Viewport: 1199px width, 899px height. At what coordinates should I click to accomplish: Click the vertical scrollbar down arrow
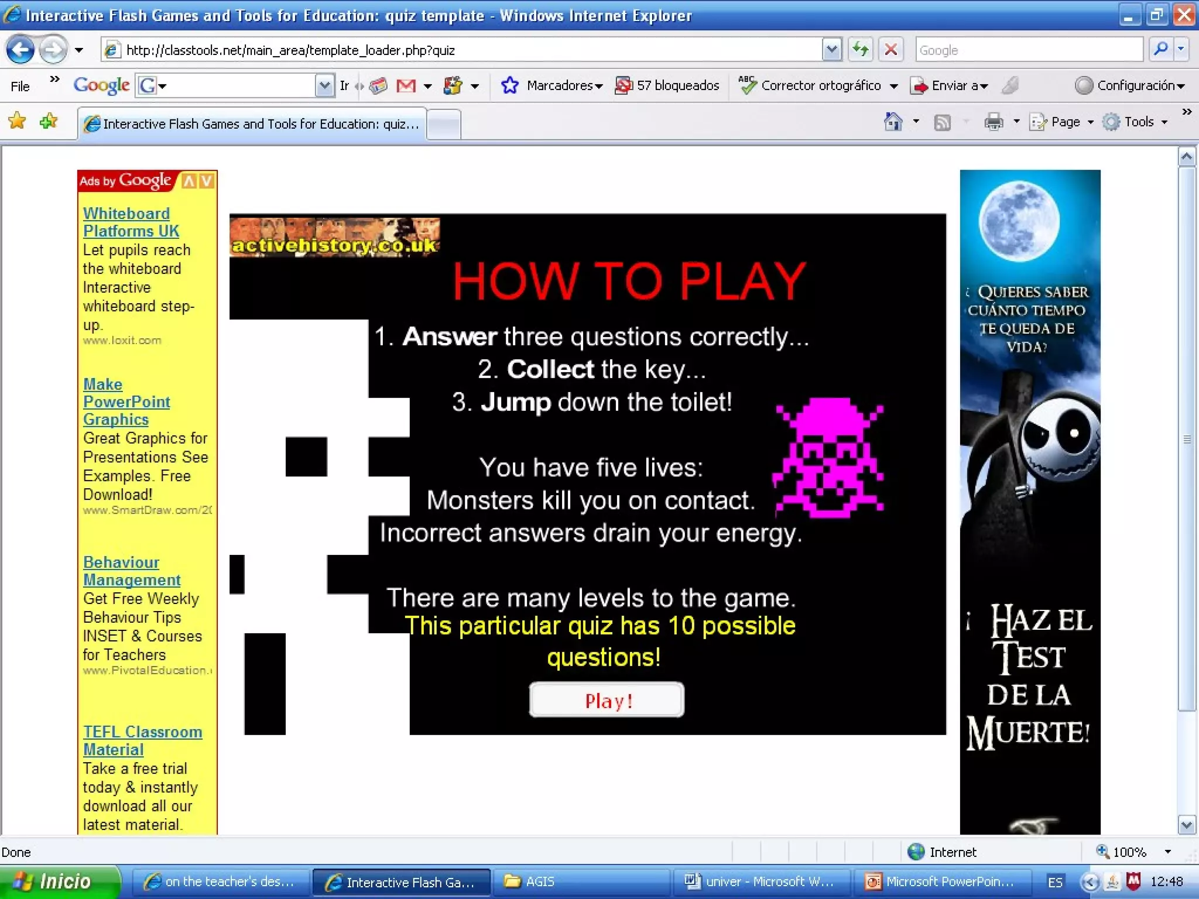(1187, 825)
